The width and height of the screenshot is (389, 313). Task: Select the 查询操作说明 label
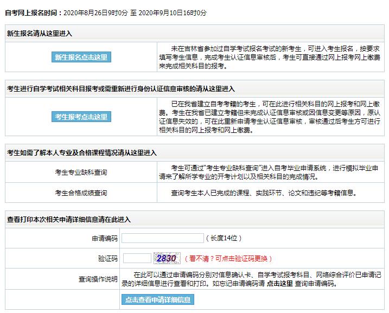coord(98,279)
